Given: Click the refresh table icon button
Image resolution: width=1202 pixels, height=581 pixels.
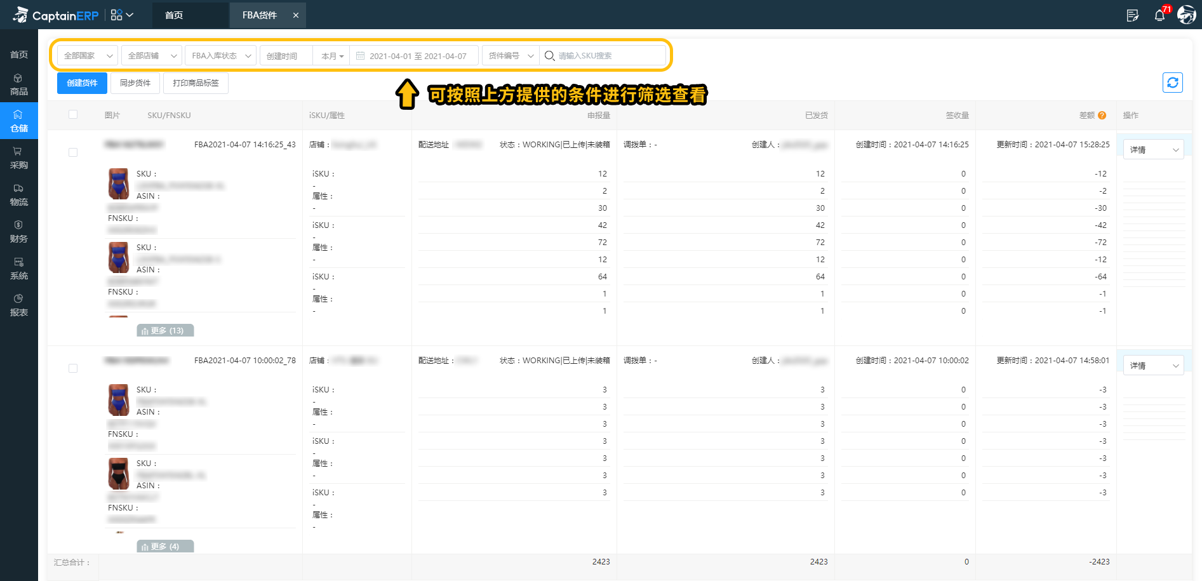Looking at the screenshot, I should point(1173,83).
